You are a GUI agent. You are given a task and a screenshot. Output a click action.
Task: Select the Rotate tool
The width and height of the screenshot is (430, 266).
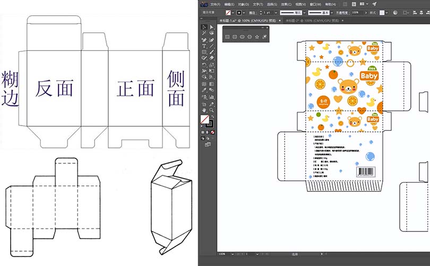pyautogui.click(x=204, y=65)
